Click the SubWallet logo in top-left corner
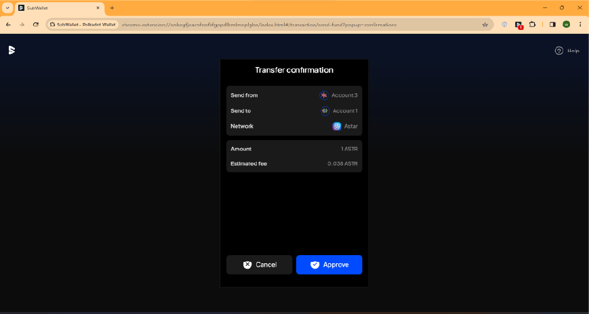The width and height of the screenshot is (589, 314). point(12,50)
